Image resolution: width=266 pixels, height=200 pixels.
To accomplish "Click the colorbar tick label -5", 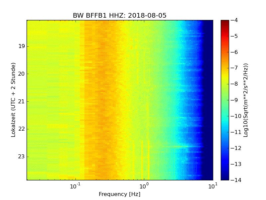I will [234, 36].
